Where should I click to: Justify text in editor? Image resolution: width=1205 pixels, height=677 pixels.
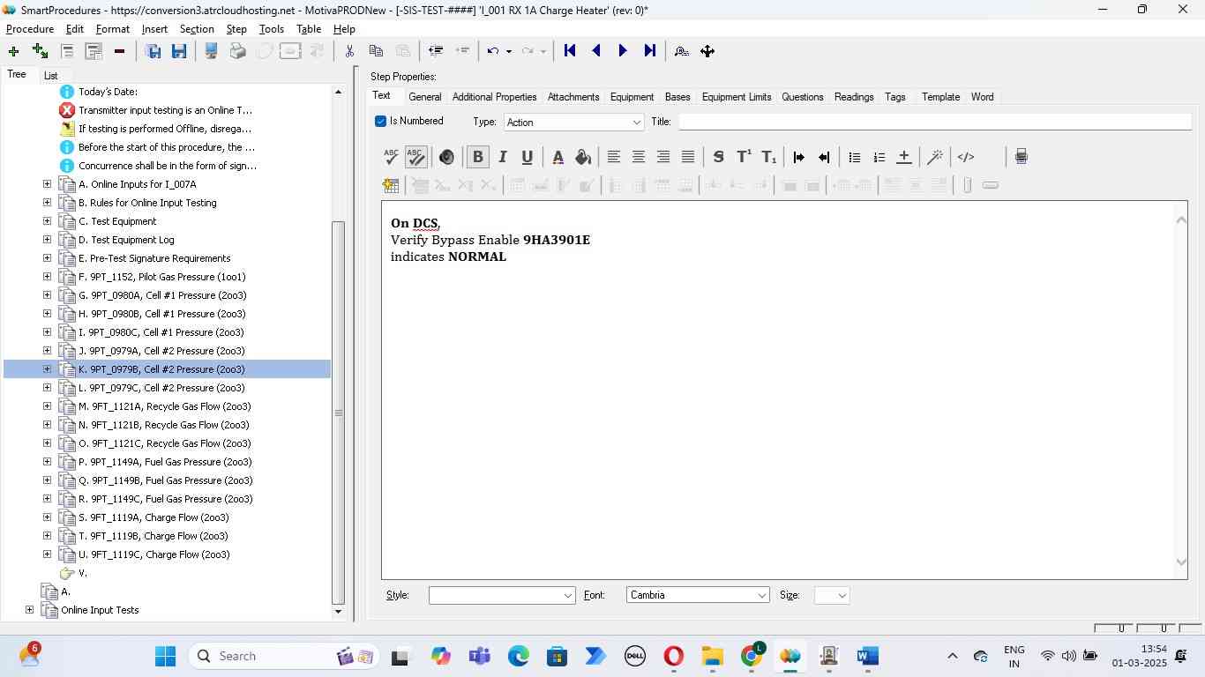pos(688,157)
